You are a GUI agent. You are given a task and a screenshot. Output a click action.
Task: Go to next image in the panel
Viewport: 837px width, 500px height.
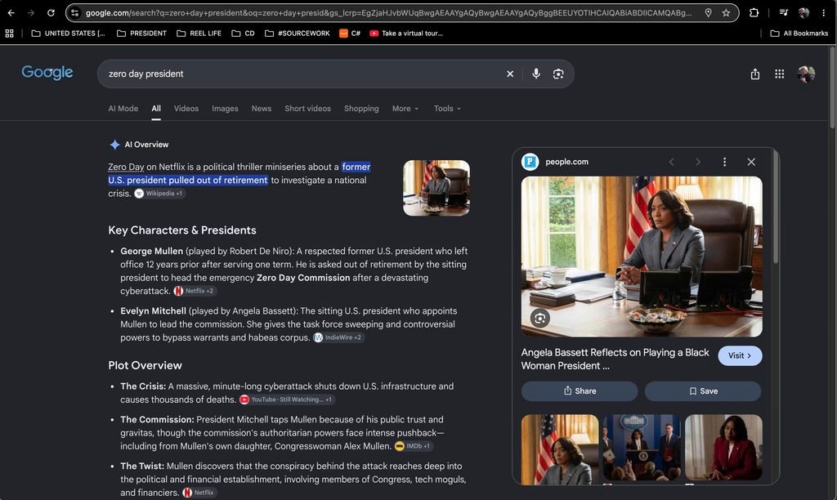pyautogui.click(x=698, y=162)
